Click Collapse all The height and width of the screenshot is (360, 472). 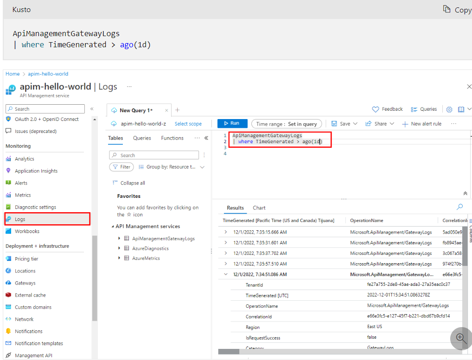tap(128, 183)
